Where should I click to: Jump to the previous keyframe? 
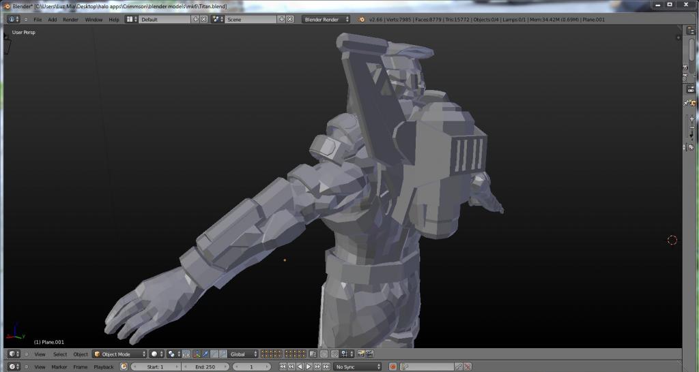(x=291, y=367)
